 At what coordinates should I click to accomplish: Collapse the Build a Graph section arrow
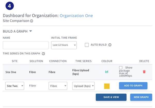pyautogui.click(x=31, y=31)
